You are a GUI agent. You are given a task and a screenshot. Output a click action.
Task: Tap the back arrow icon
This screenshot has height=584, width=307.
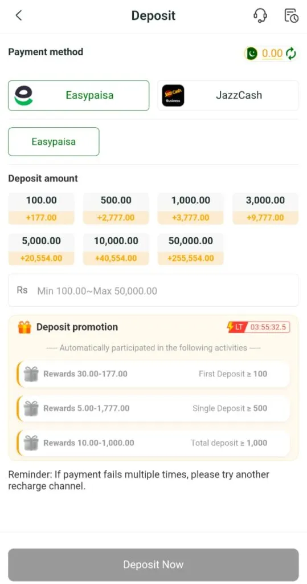[x=19, y=15]
